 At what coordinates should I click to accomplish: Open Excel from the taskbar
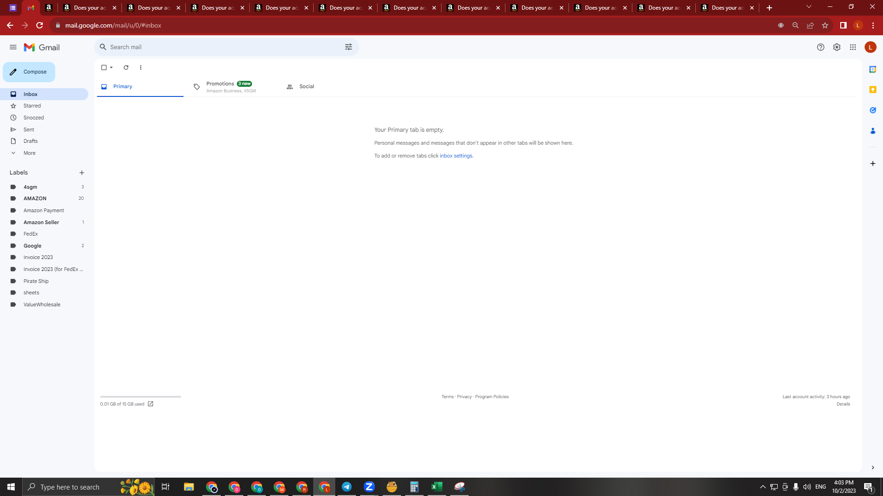437,487
